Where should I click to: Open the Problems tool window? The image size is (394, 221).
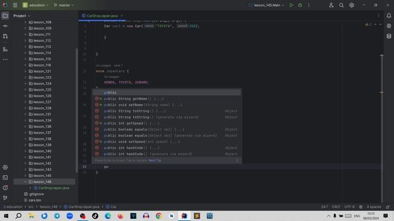point(5,188)
